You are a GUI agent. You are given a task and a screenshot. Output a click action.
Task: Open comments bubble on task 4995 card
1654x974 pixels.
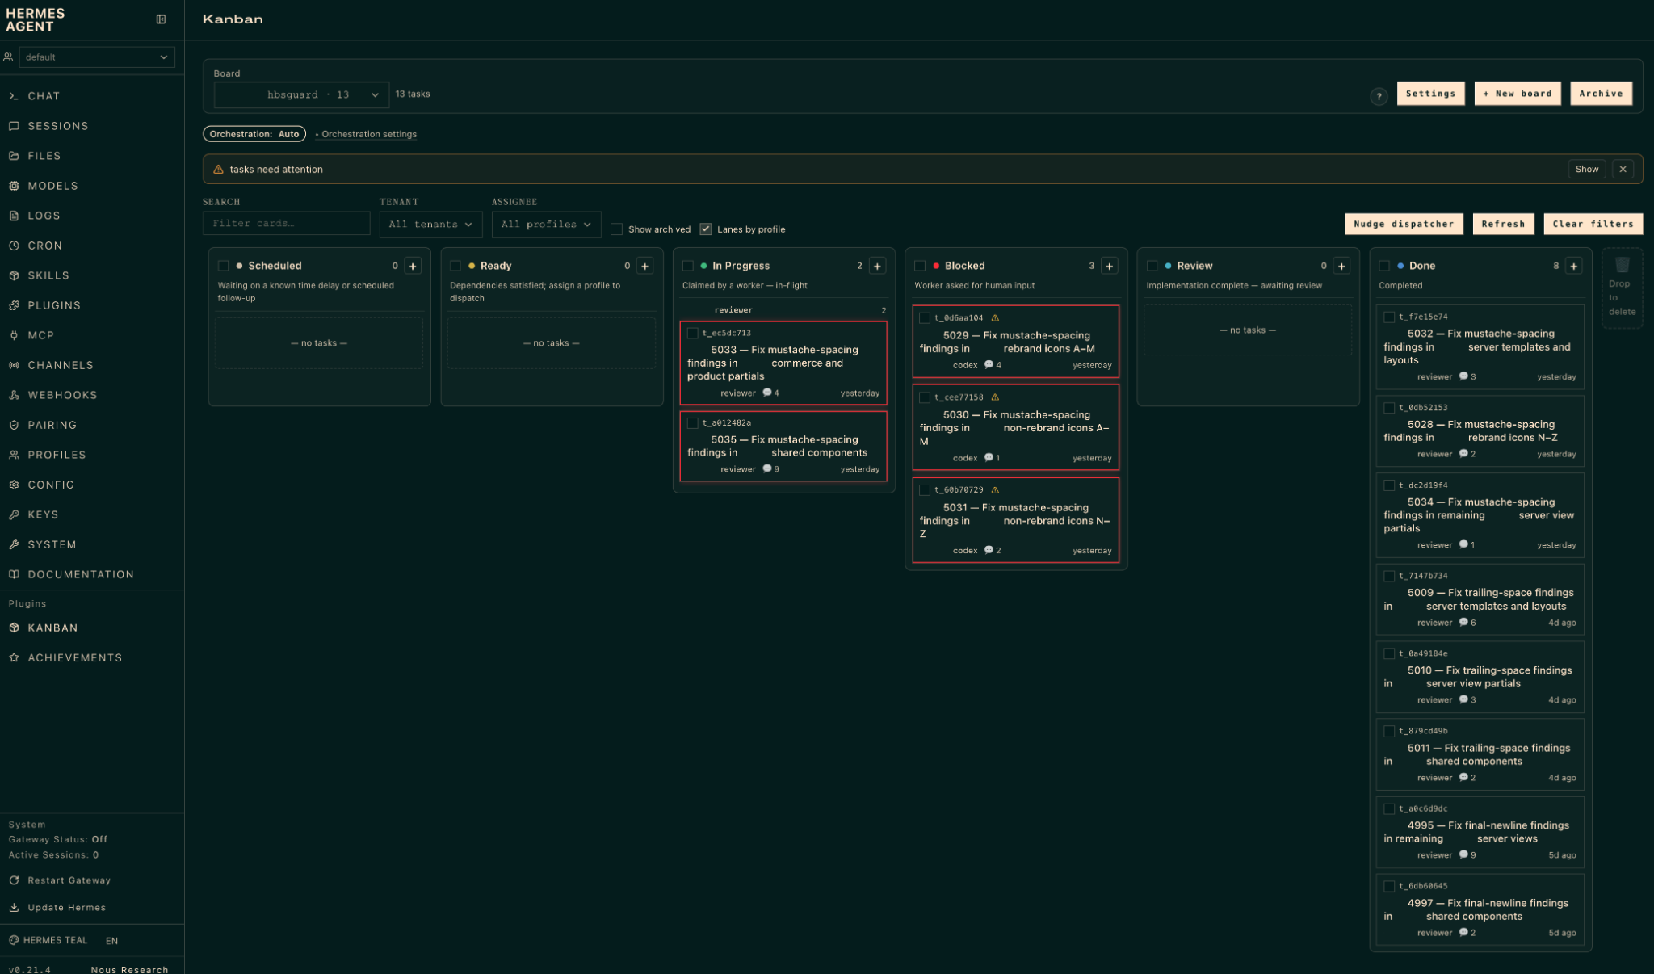pos(1463,854)
